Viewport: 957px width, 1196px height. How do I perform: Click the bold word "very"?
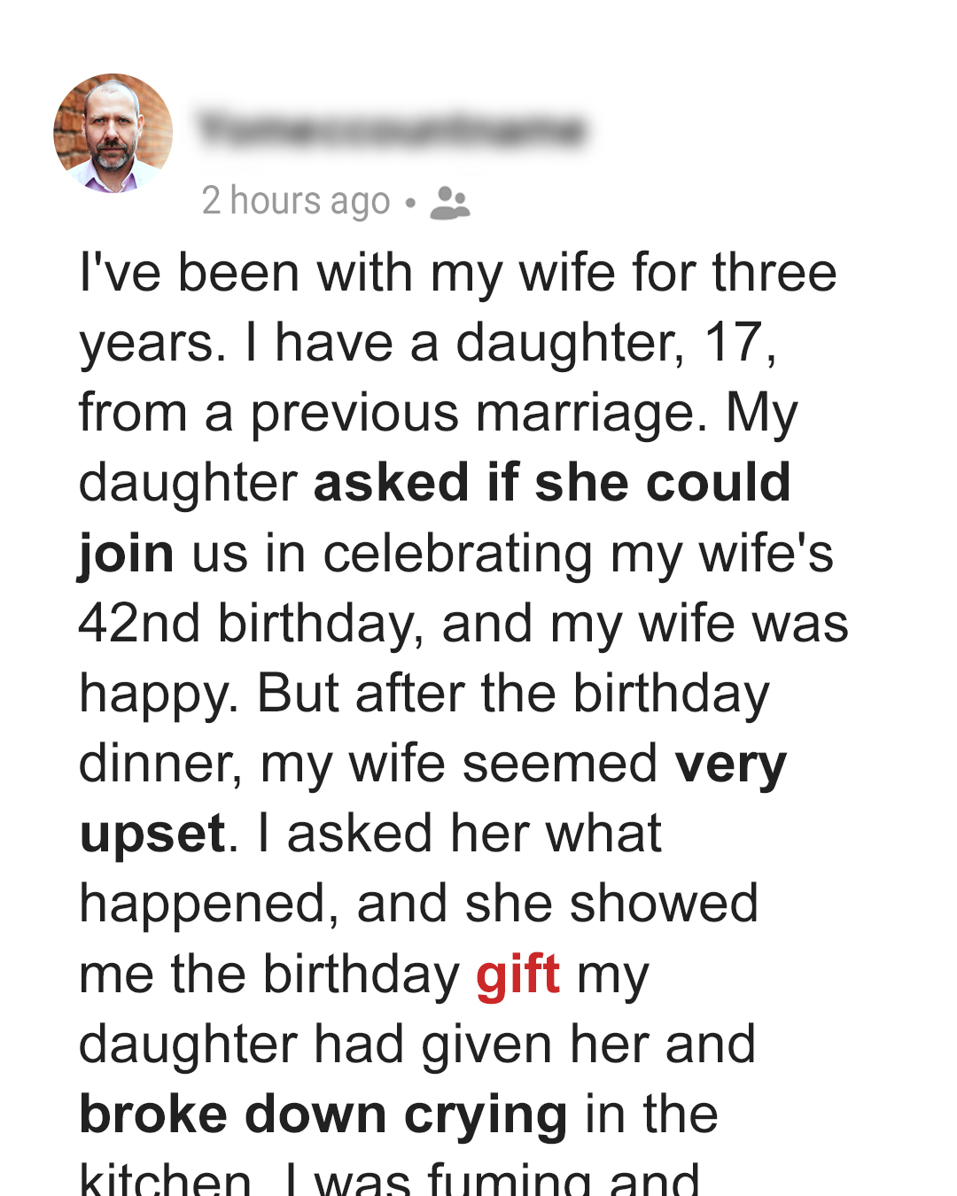(x=731, y=764)
